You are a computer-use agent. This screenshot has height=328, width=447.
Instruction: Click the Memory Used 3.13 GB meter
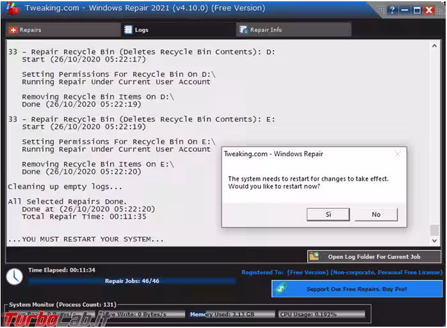pos(231,315)
